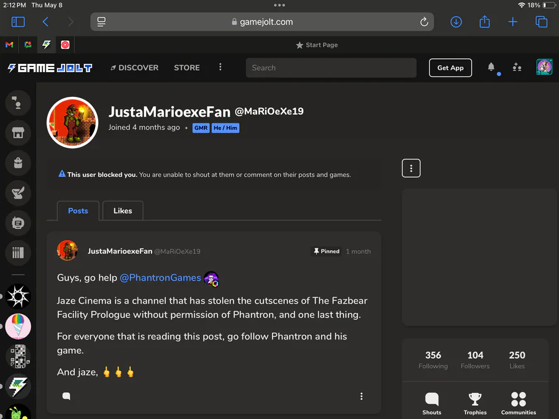559x419 pixels.
Task: View the user's Communities
Action: tap(519, 403)
